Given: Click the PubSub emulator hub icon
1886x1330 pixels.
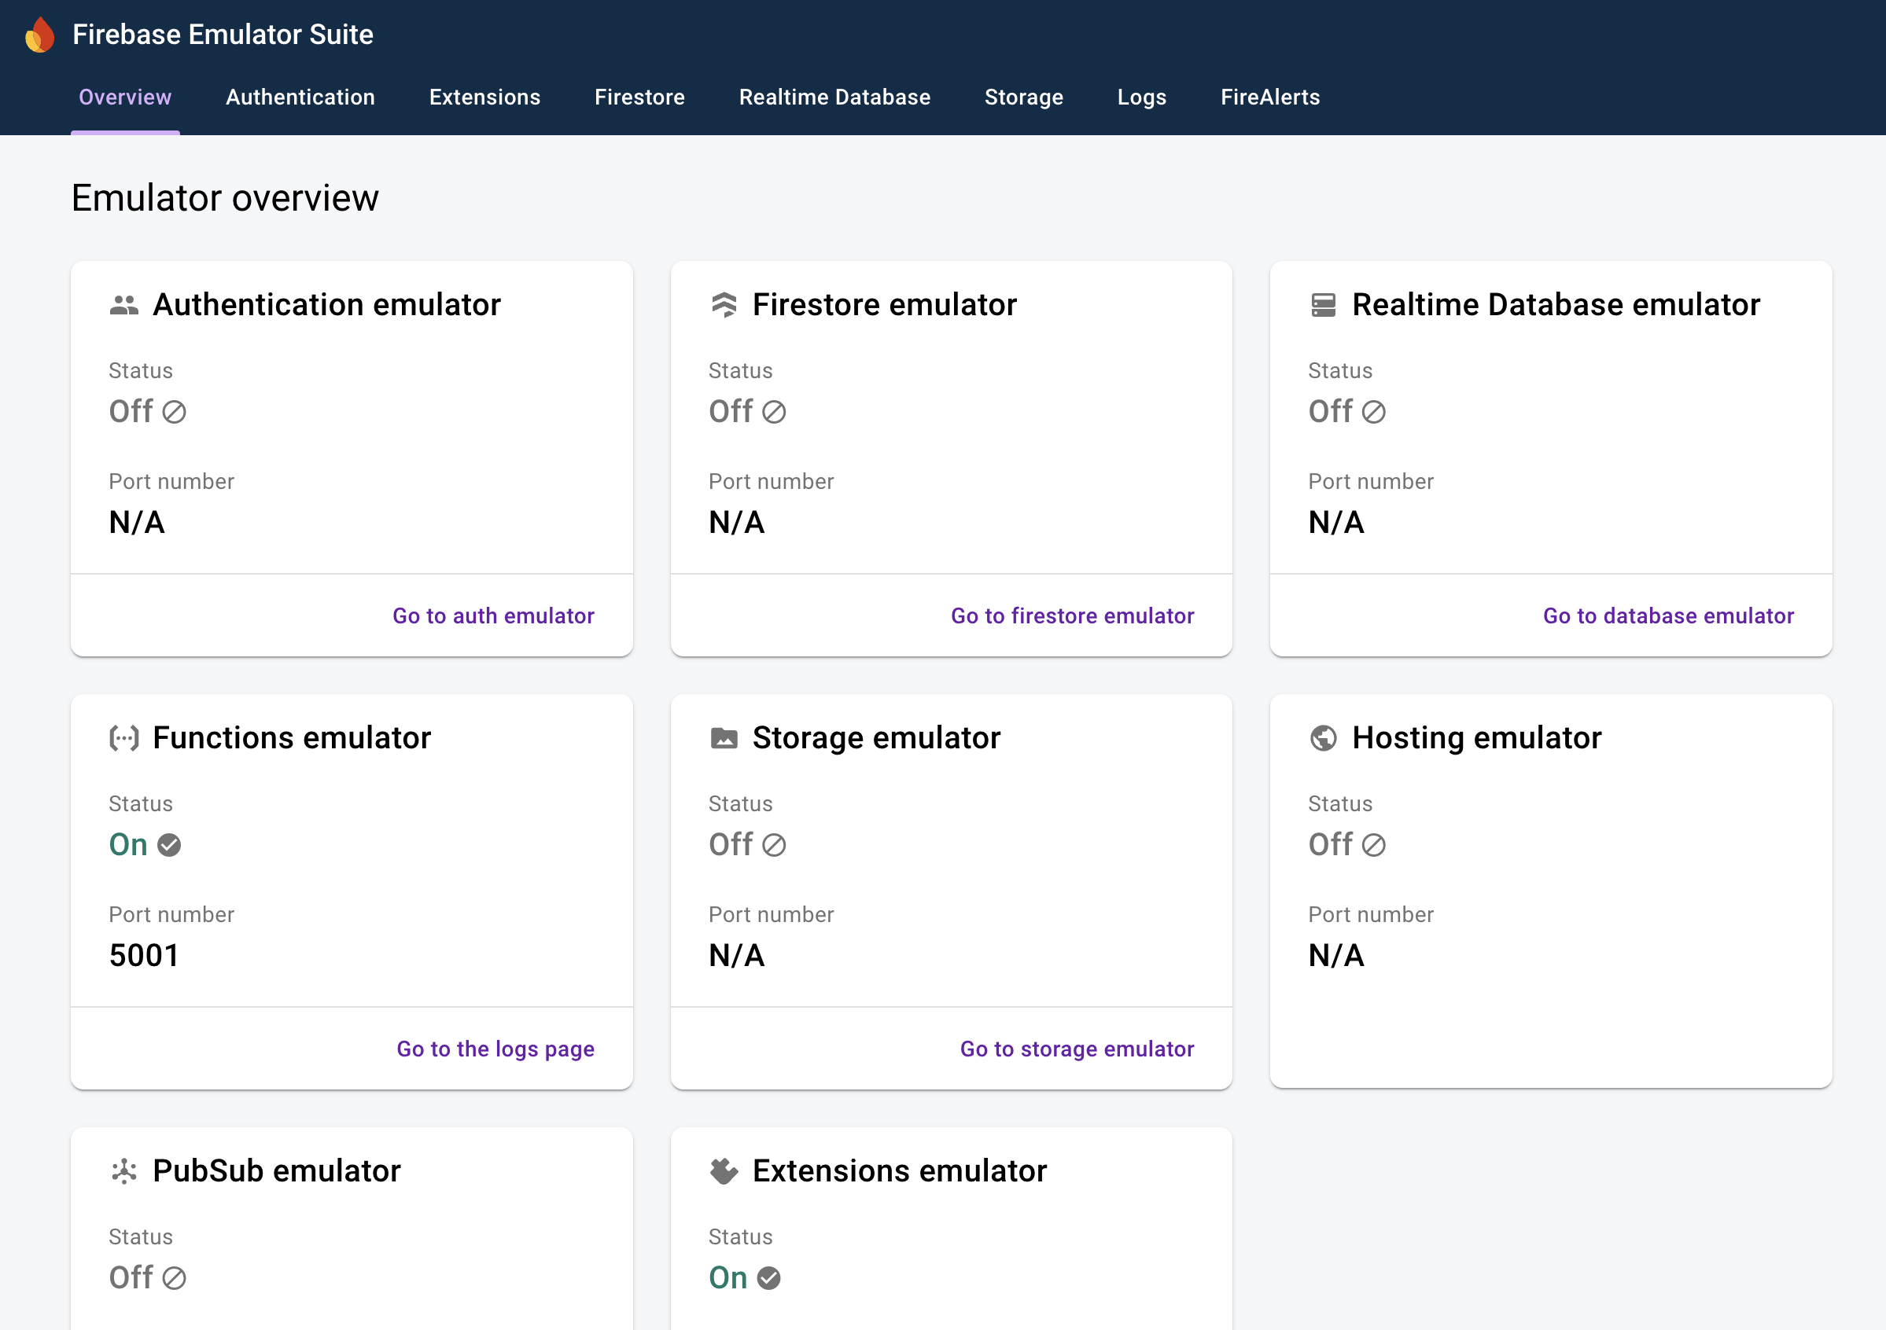Looking at the screenshot, I should pyautogui.click(x=124, y=1171).
